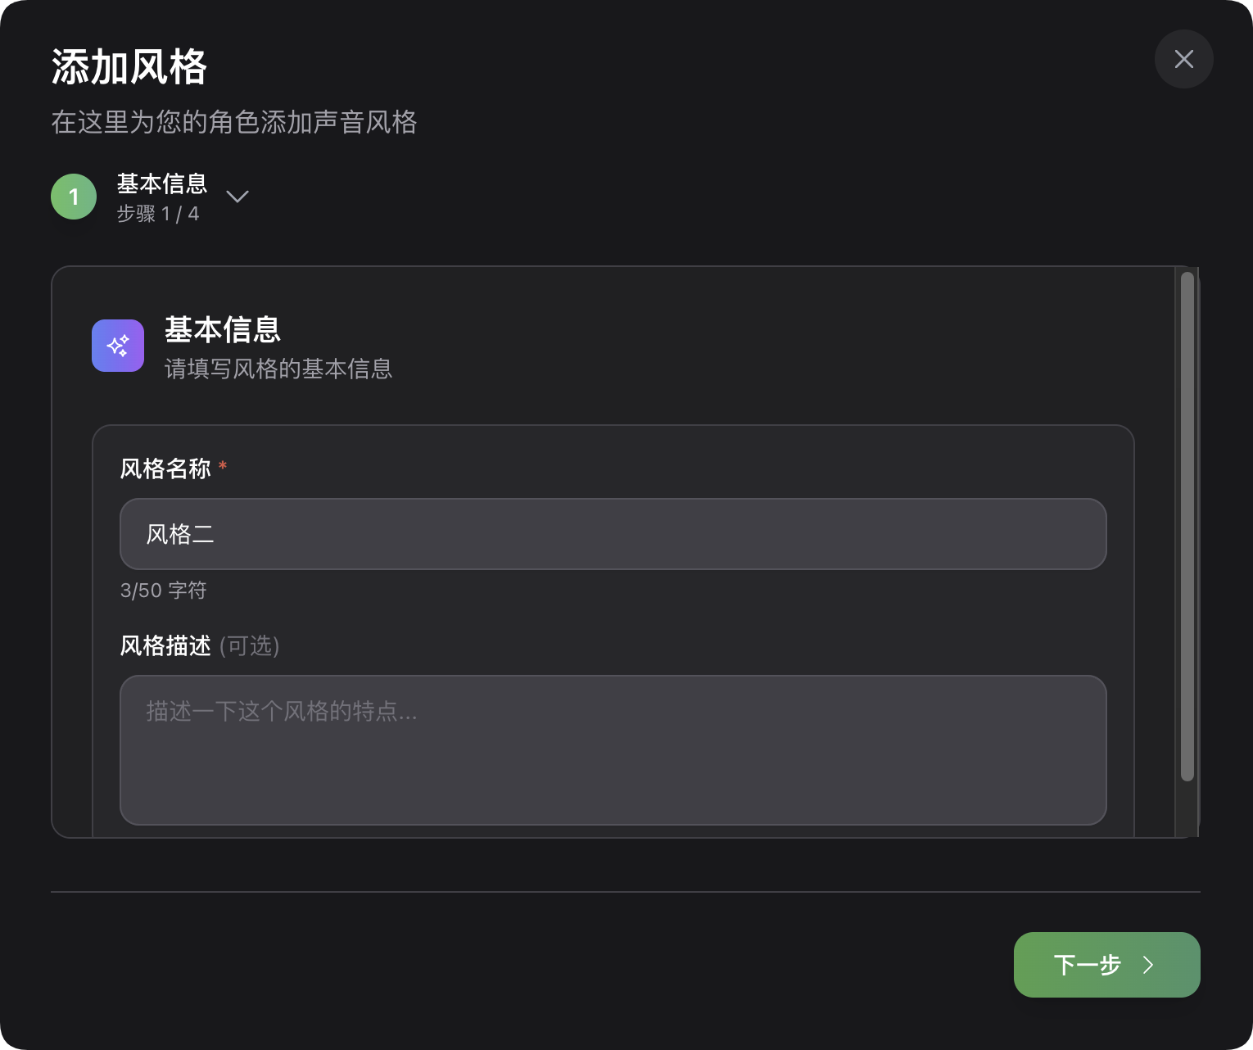Viewport: 1253px width, 1050px height.
Task: Close the 添加风格 dialog
Action: pos(1183,59)
